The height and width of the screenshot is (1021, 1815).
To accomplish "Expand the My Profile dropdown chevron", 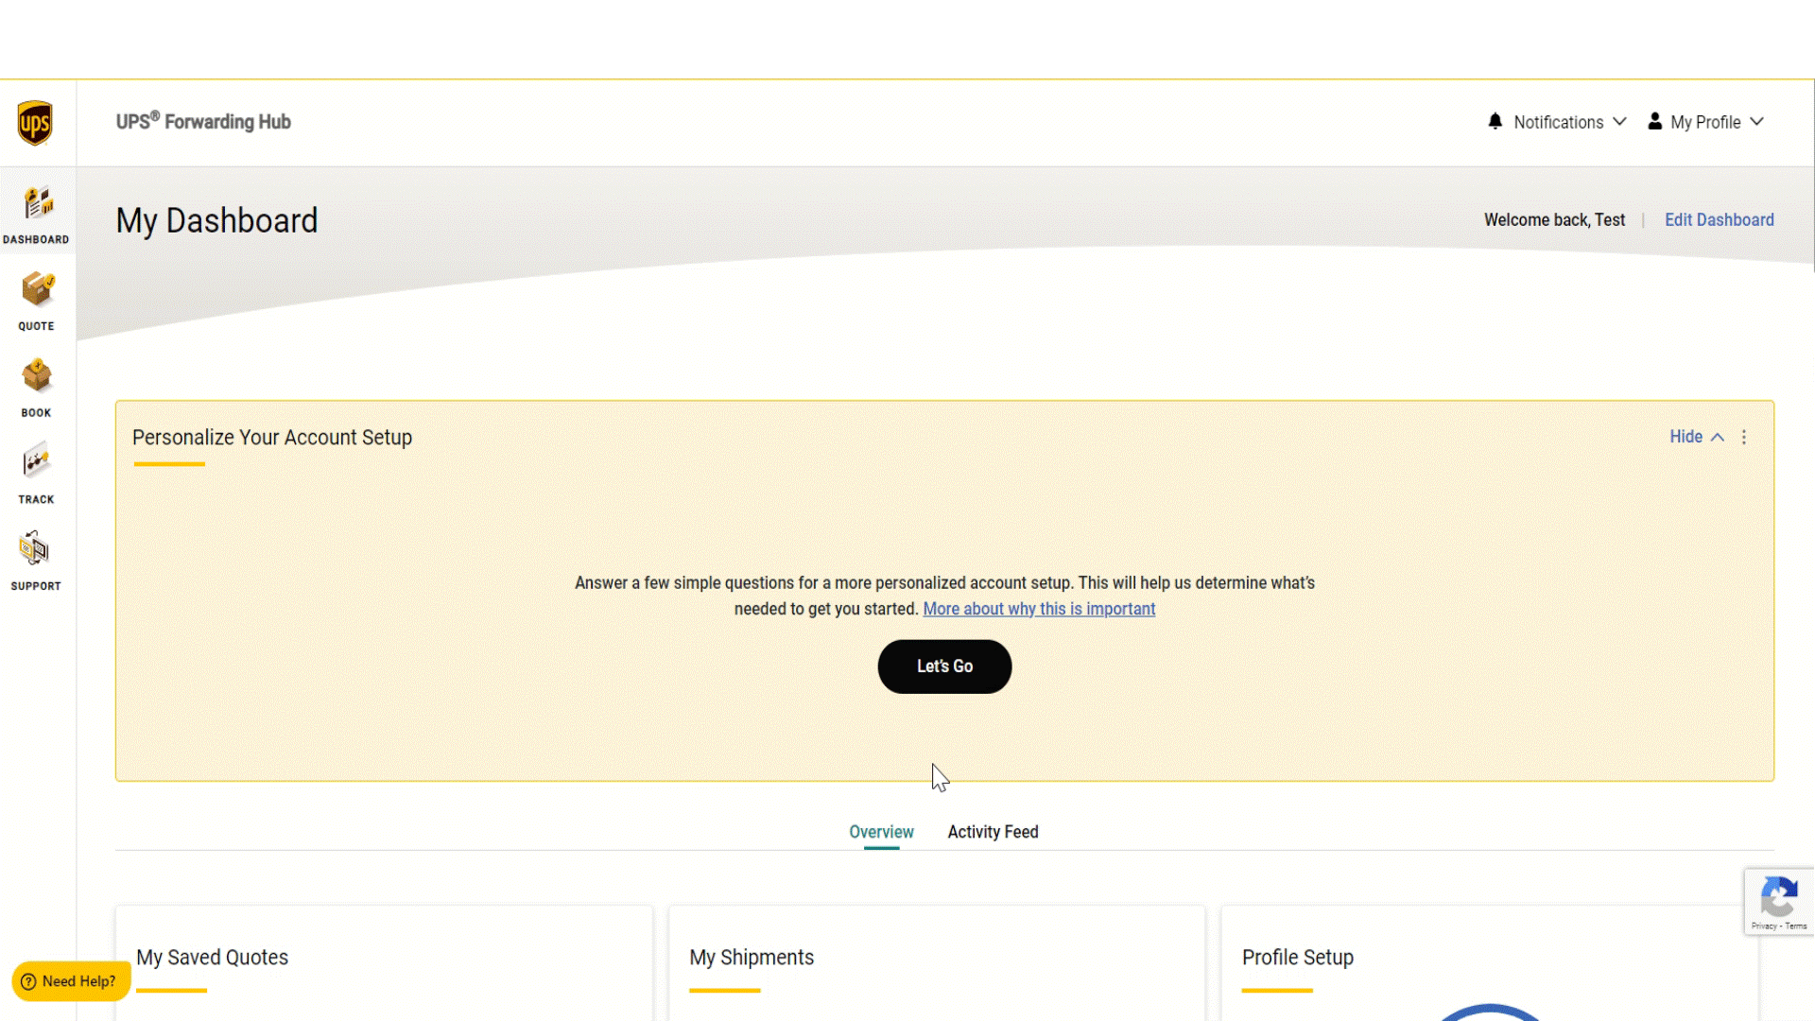I will (x=1756, y=122).
